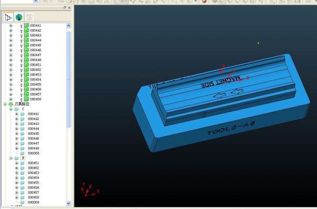The height and width of the screenshot is (209, 317).
Task: Select the folder label C
Action: pos(23,109)
